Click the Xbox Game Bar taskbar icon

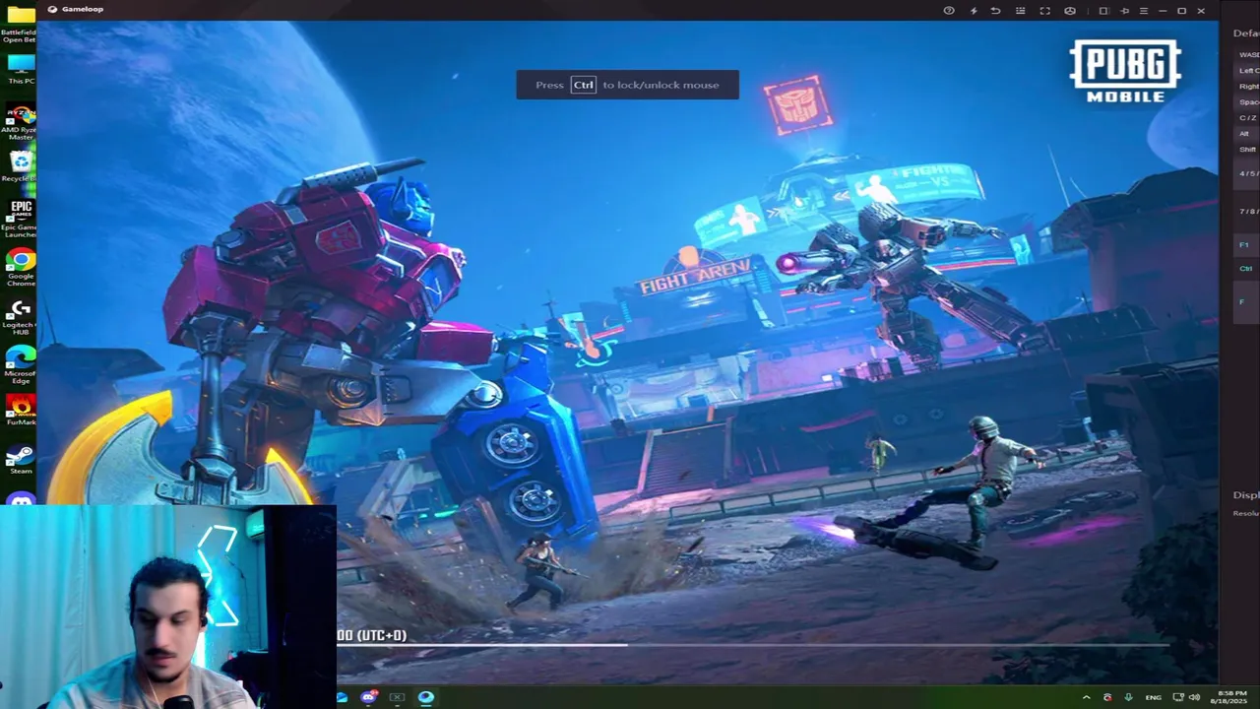(x=398, y=697)
